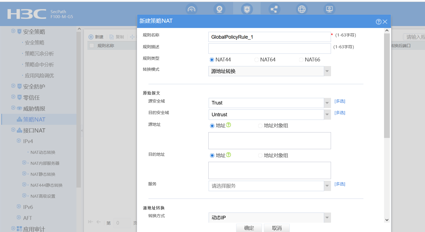
Task: Click the share-nodes icon in top navigation
Action: [274, 9]
